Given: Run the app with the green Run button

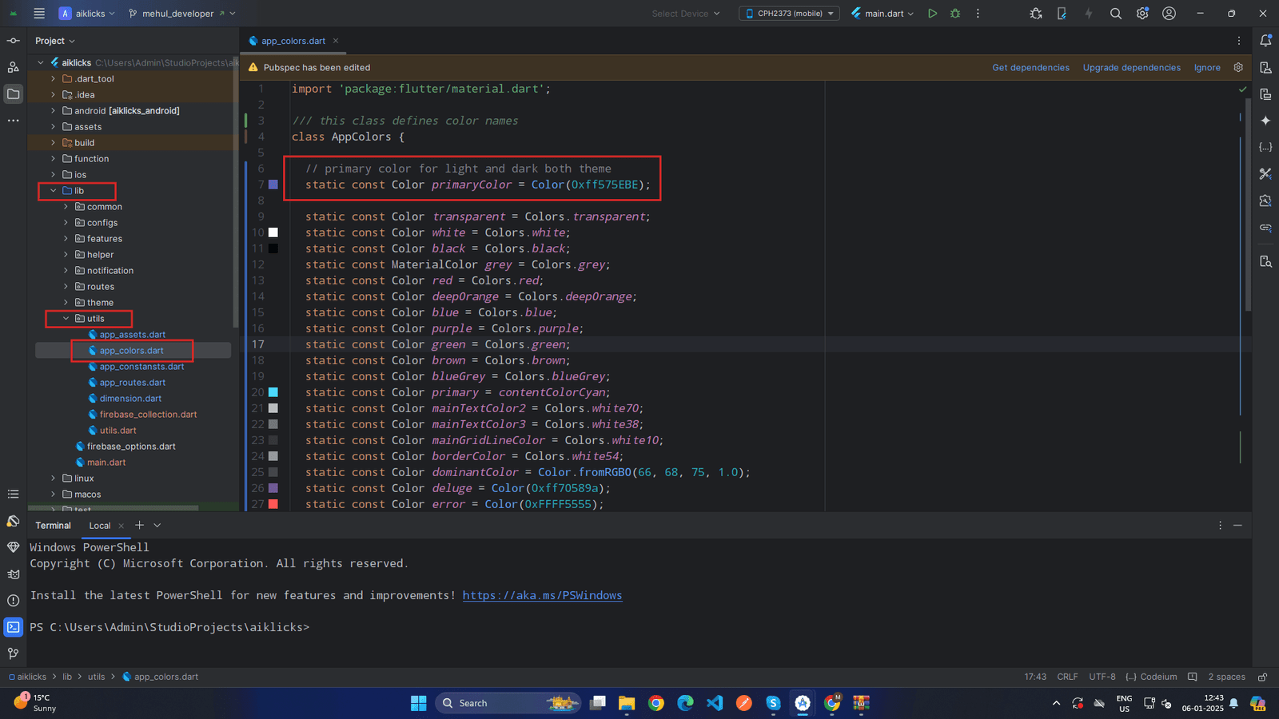Looking at the screenshot, I should coord(932,14).
